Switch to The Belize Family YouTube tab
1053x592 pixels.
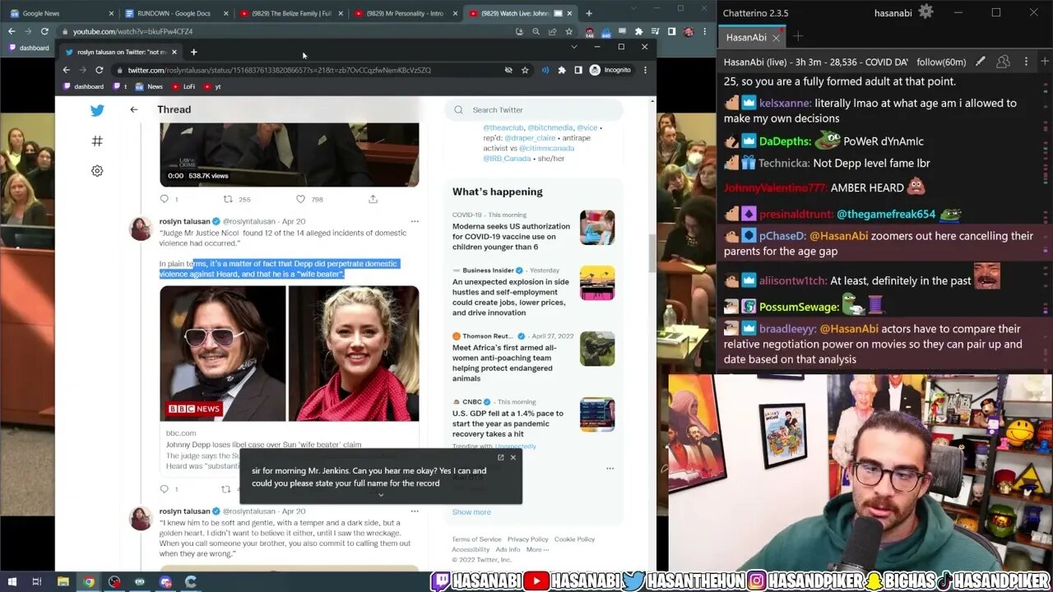pyautogui.click(x=291, y=13)
